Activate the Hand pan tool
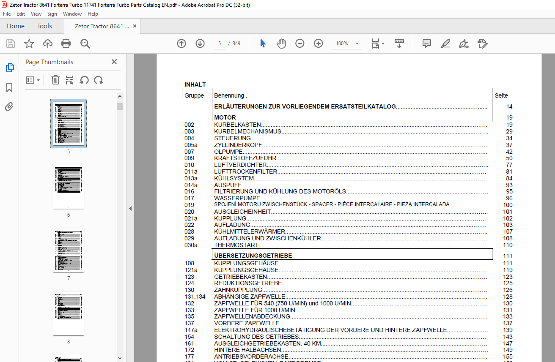Screen dimensions: 555x362 [x=281, y=44]
